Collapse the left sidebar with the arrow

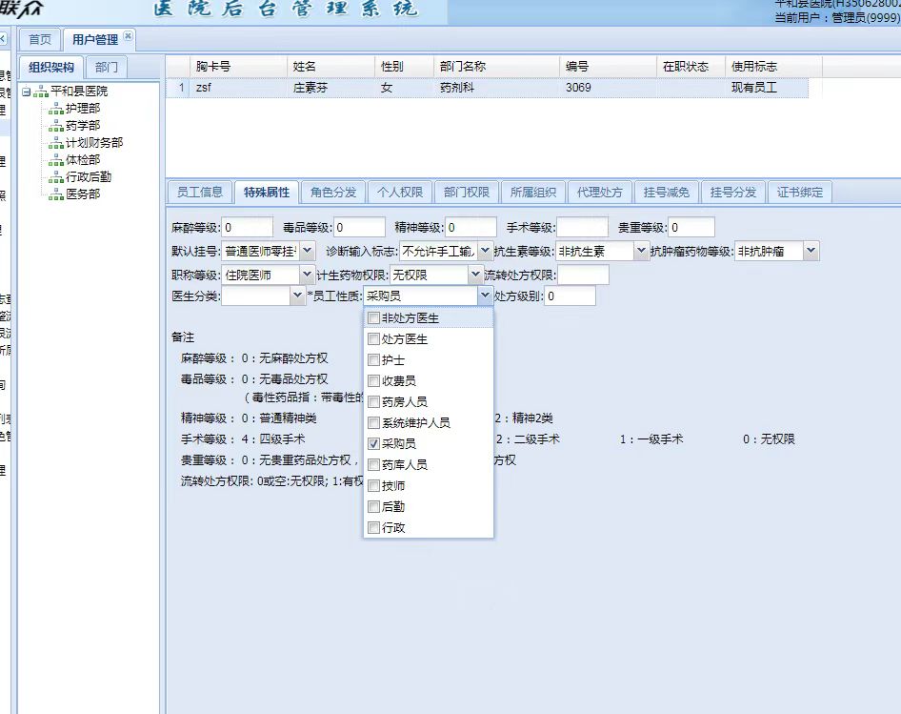point(3,39)
